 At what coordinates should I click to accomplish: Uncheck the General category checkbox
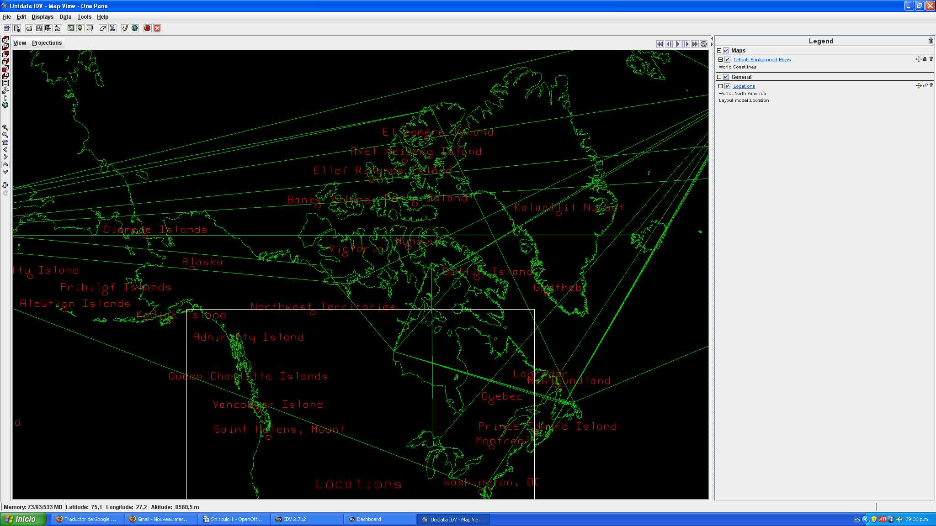click(726, 77)
